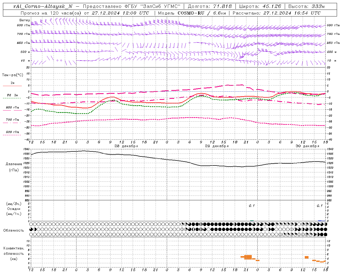Select the text Предоставлено ФГБУ "ЗапСиб УГМС"
The image size is (341, 272).
132,6
